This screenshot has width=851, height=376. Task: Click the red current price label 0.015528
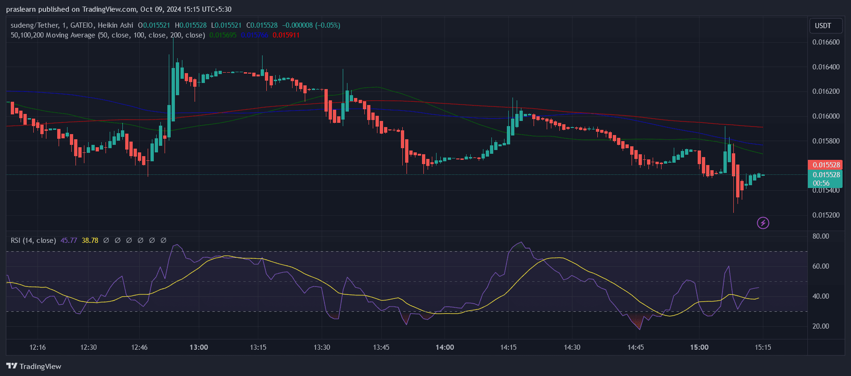pyautogui.click(x=825, y=165)
